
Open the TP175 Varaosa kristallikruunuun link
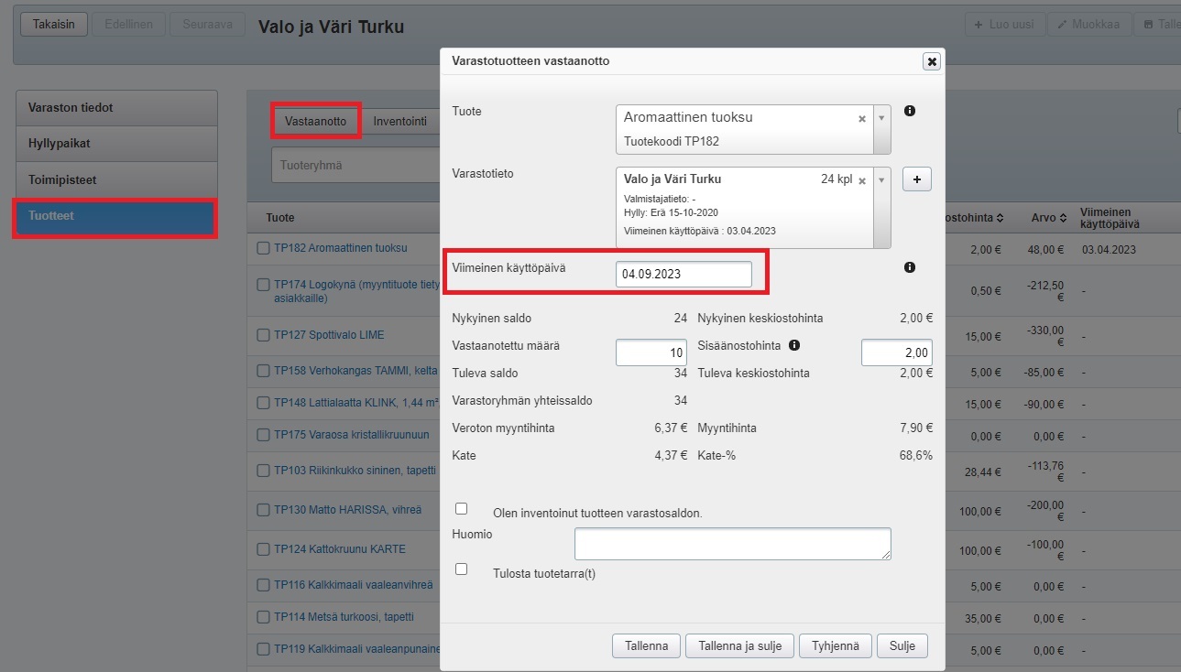[352, 435]
